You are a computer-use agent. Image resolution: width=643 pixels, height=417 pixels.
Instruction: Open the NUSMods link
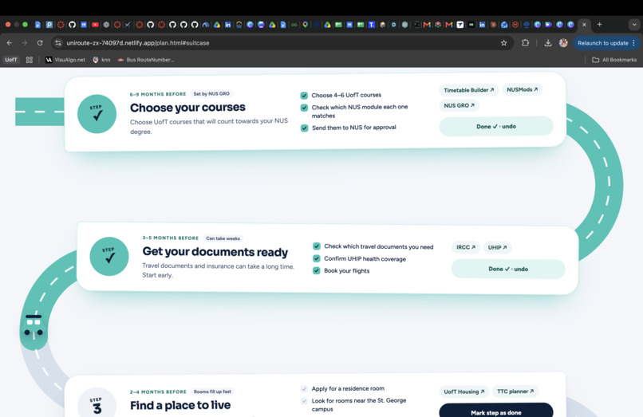click(x=522, y=89)
